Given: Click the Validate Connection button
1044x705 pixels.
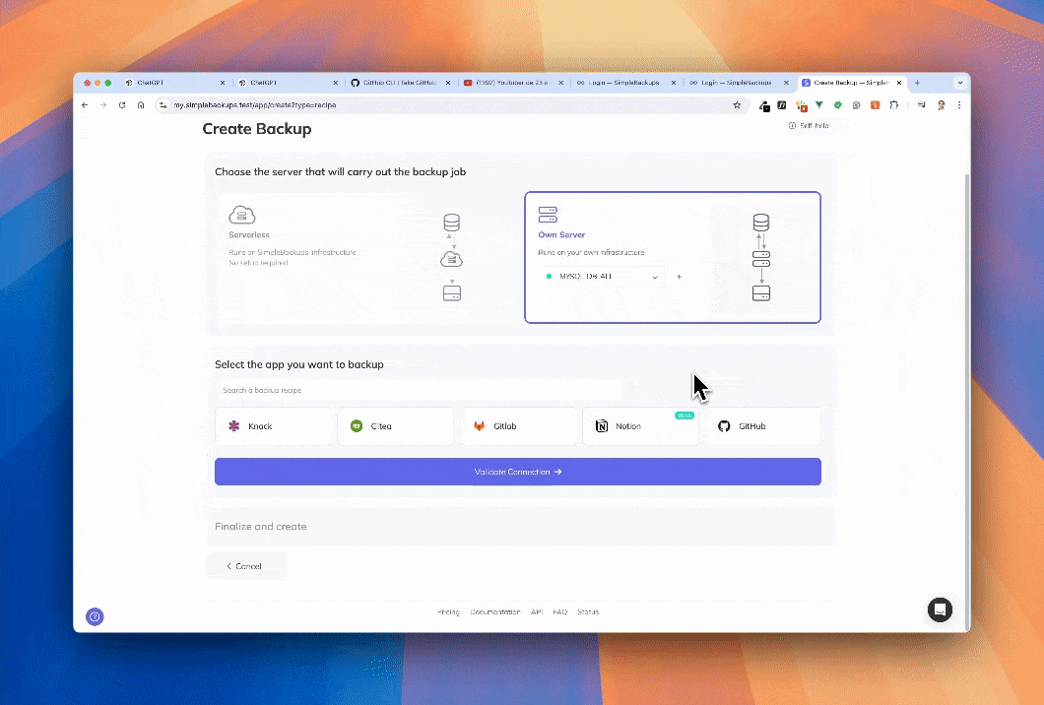Looking at the screenshot, I should (x=517, y=472).
